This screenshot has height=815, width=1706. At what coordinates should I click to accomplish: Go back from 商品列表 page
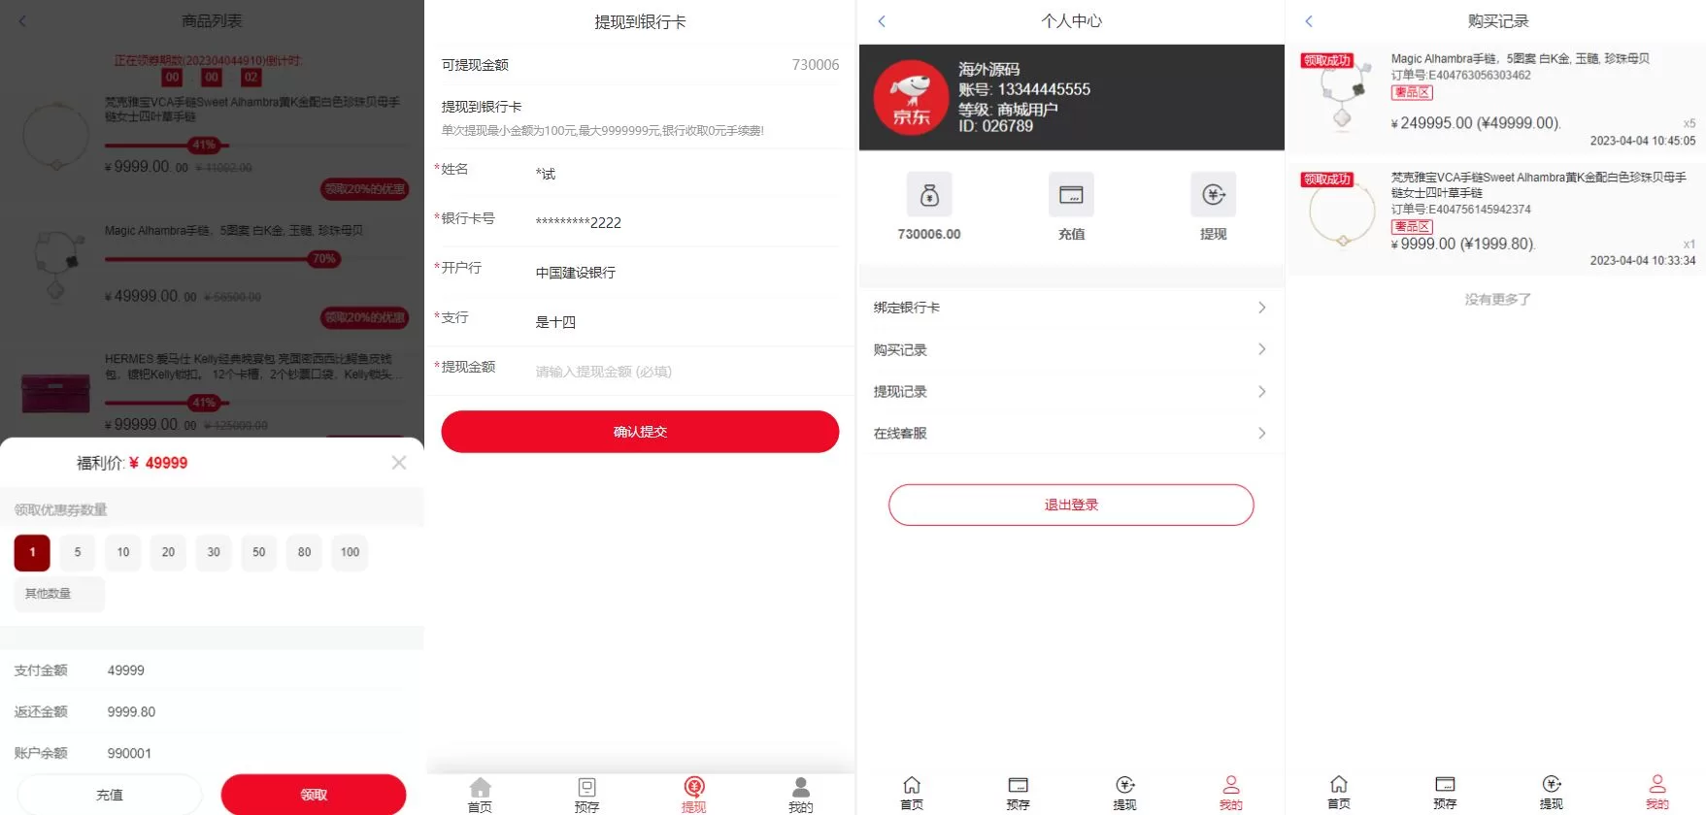pyautogui.click(x=22, y=21)
